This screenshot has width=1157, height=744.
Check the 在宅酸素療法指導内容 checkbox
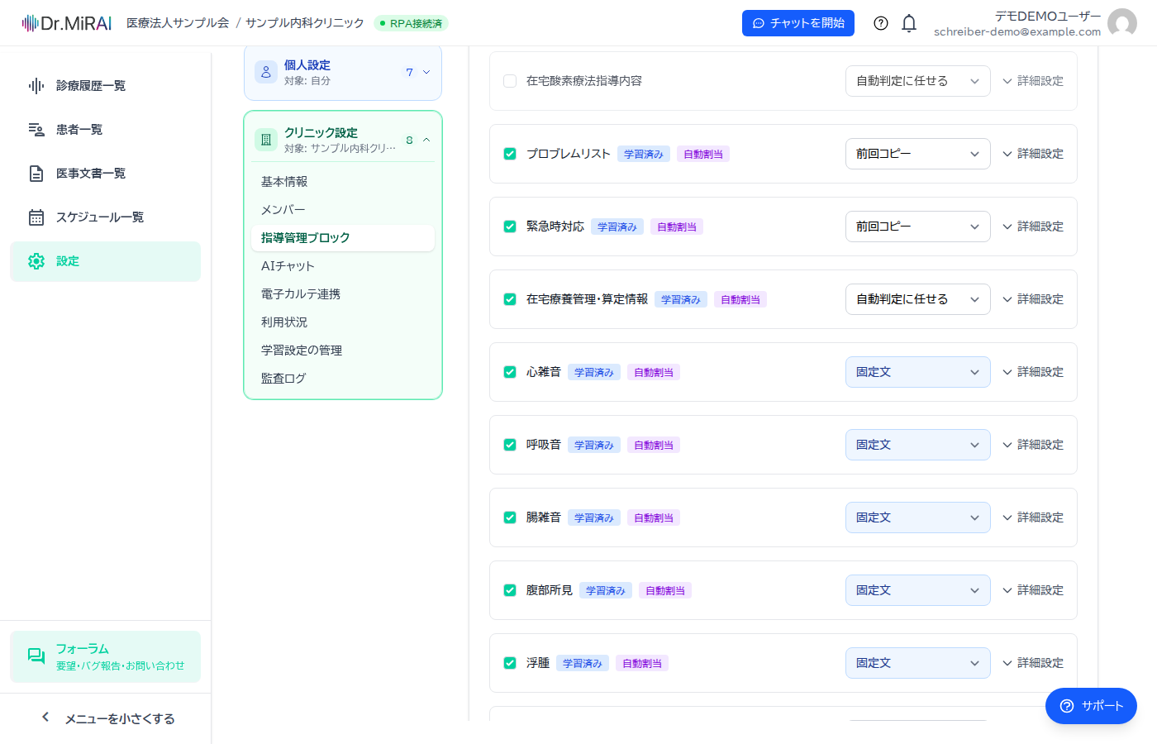click(510, 81)
